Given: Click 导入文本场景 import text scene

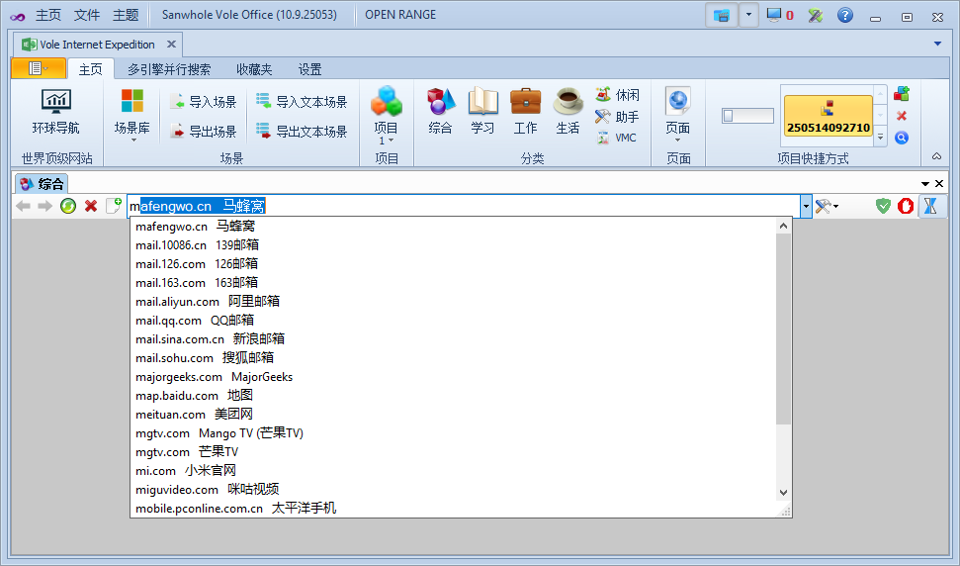Looking at the screenshot, I should (x=302, y=102).
